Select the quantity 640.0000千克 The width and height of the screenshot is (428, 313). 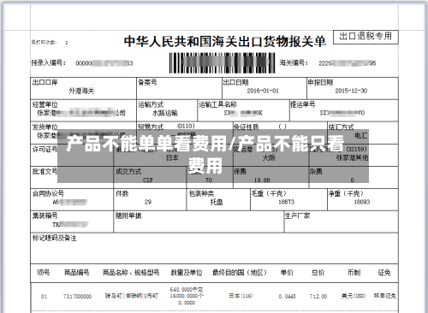187,290
